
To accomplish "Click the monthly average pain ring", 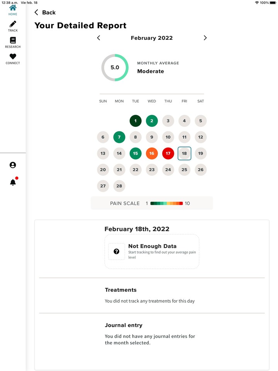I will click(x=115, y=68).
